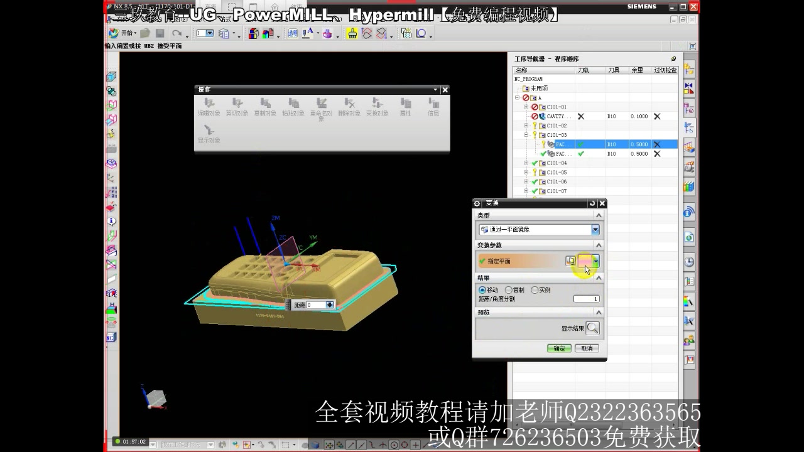Open the 通过一平面镜像 type dropdown
Image resolution: width=804 pixels, height=452 pixels.
pos(595,229)
